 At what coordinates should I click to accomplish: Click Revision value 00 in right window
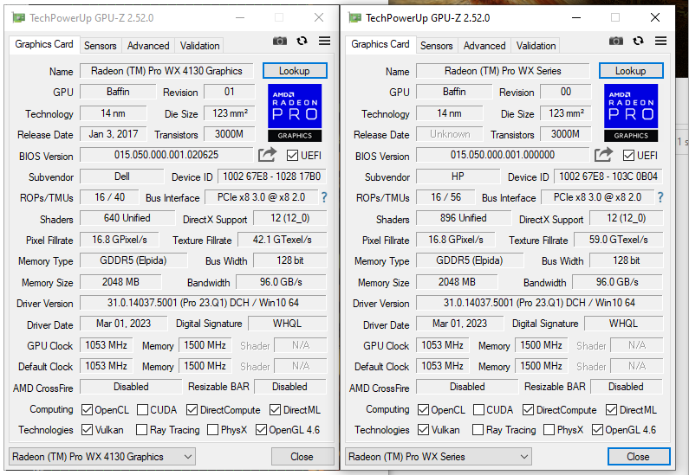pyautogui.click(x=566, y=92)
